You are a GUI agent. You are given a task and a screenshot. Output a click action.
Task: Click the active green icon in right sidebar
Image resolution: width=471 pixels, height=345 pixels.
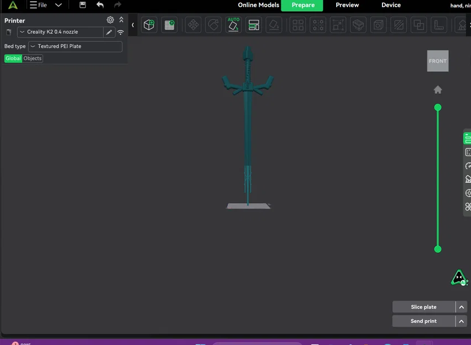(467, 139)
